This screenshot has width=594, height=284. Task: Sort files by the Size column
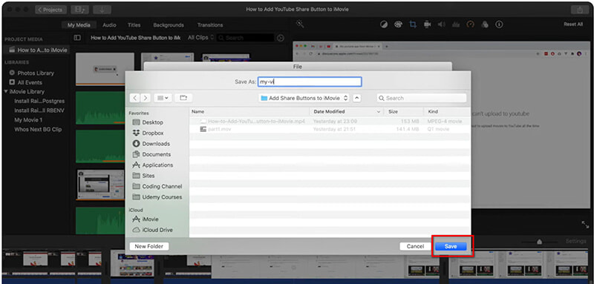click(x=403, y=111)
